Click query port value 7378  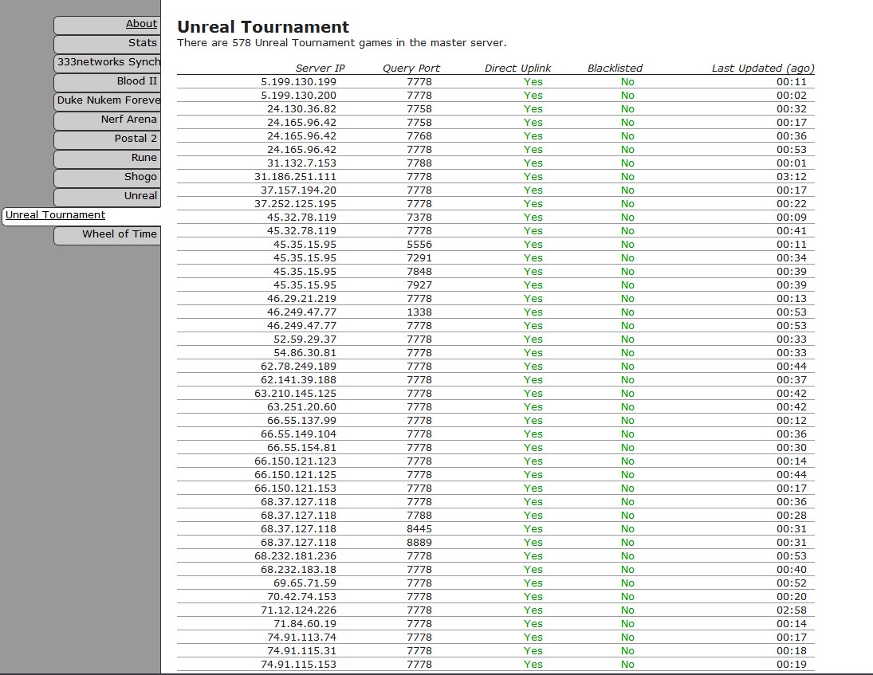(419, 217)
